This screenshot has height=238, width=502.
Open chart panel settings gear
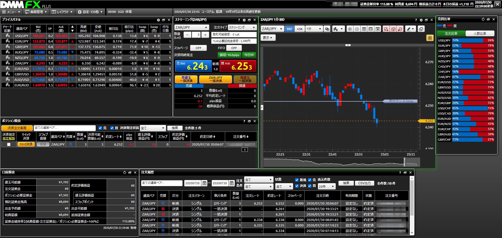coord(421,20)
